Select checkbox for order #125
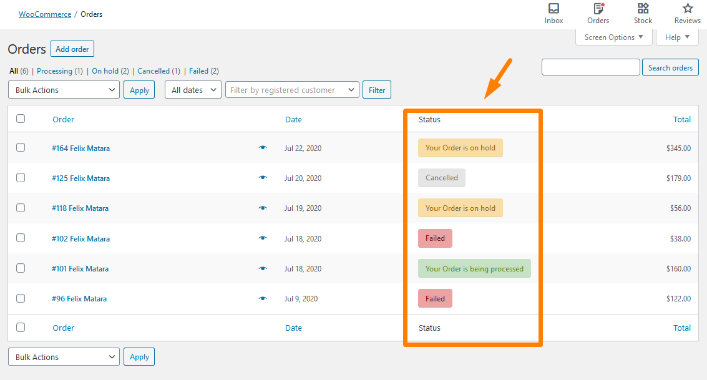 coord(21,178)
